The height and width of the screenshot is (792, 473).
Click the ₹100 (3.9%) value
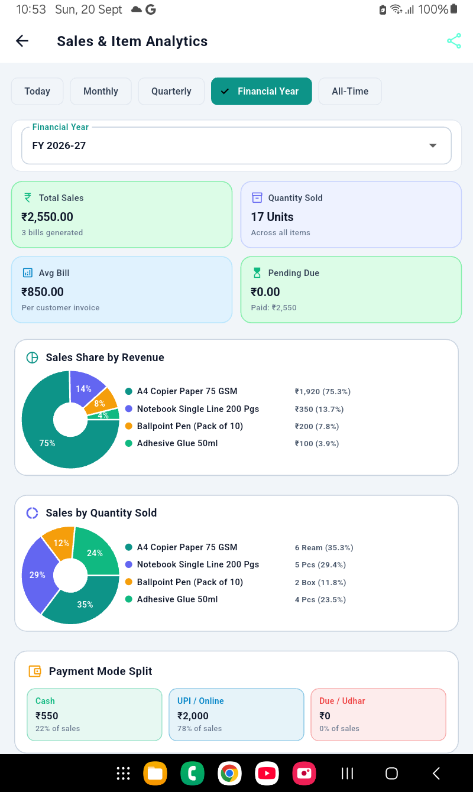click(x=317, y=443)
